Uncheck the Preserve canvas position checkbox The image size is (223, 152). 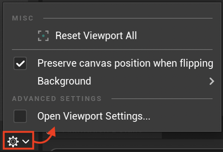(20, 63)
